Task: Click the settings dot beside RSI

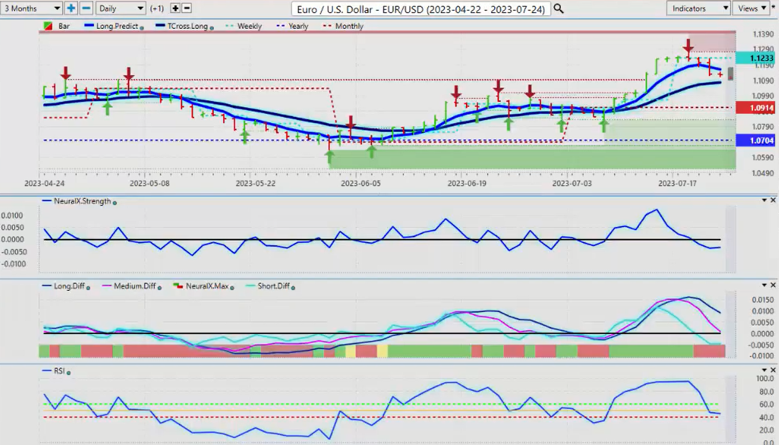Action: click(69, 372)
